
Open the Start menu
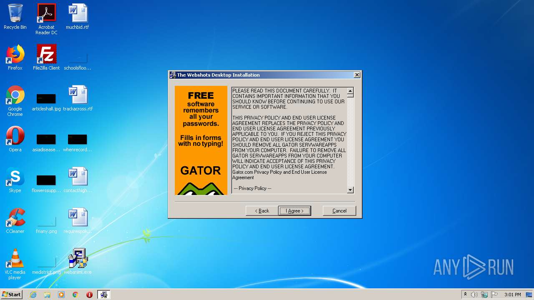[x=12, y=295]
